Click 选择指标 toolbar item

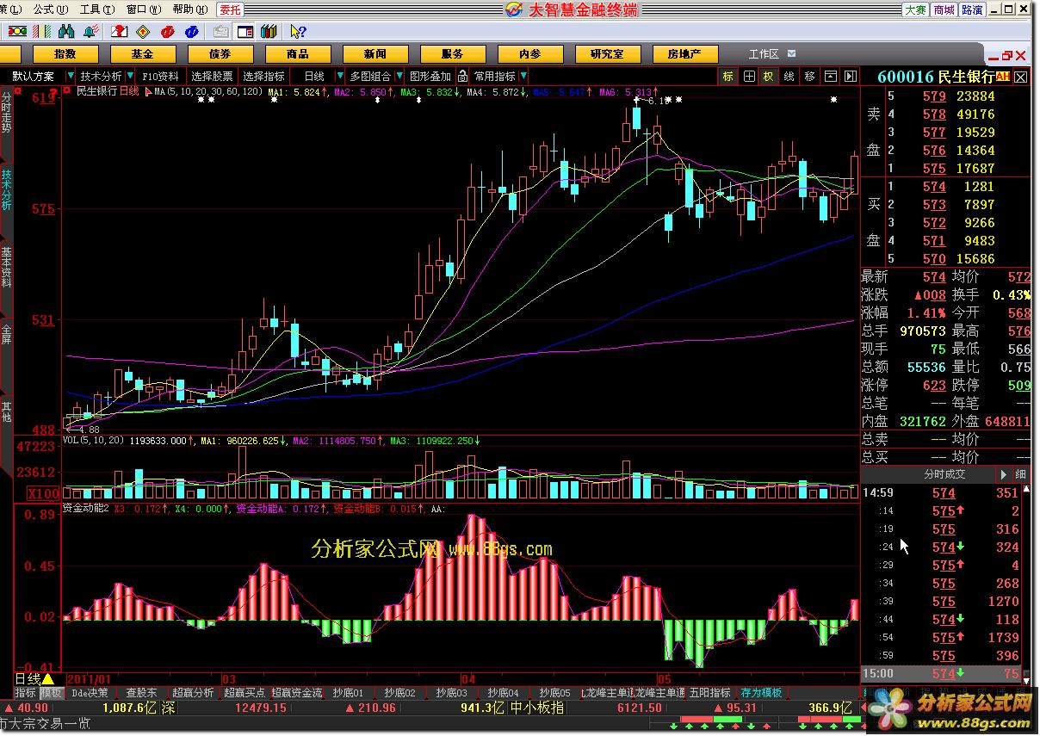pyautogui.click(x=263, y=77)
